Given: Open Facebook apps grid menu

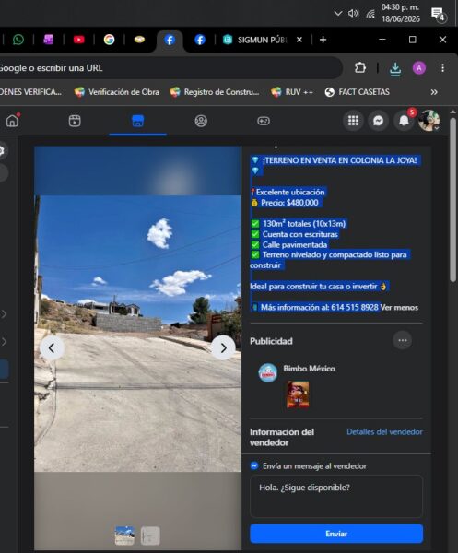Looking at the screenshot, I should coord(353,121).
